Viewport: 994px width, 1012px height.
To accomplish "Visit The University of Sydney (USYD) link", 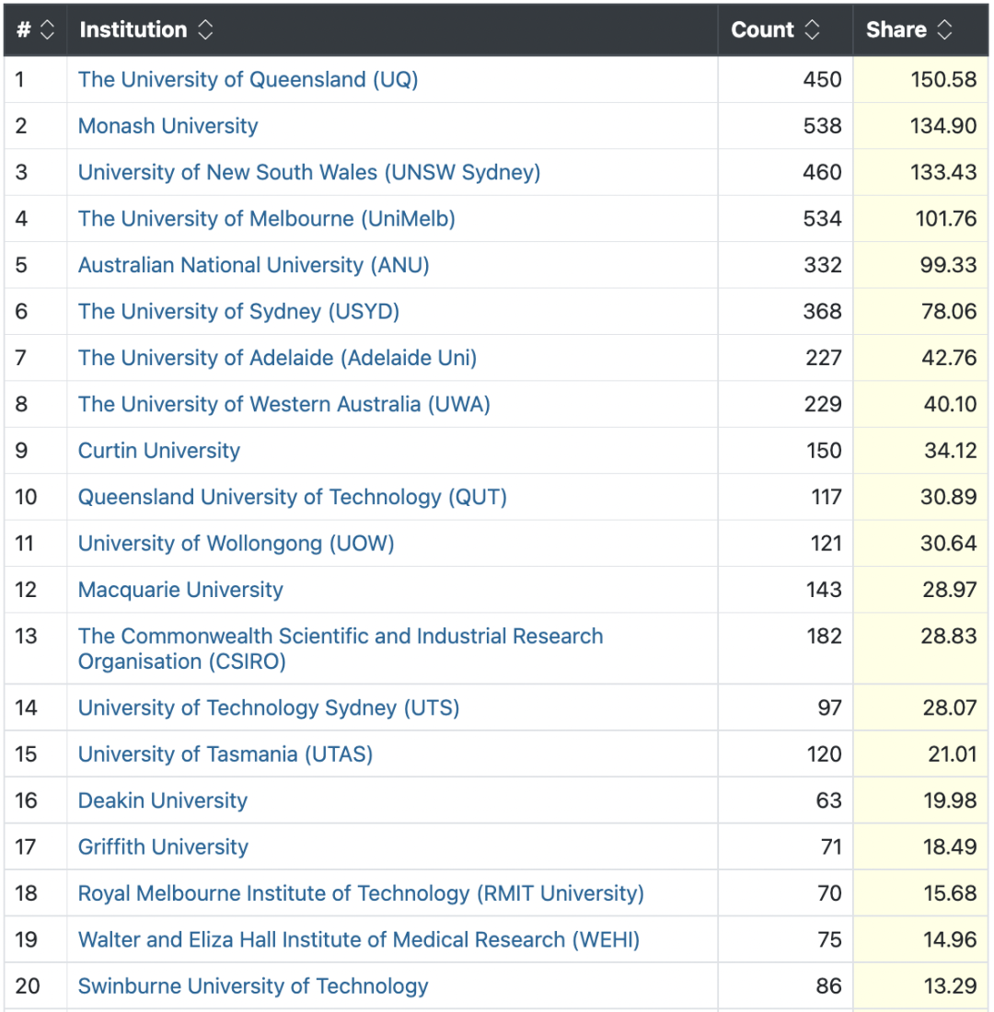I will 238,312.
